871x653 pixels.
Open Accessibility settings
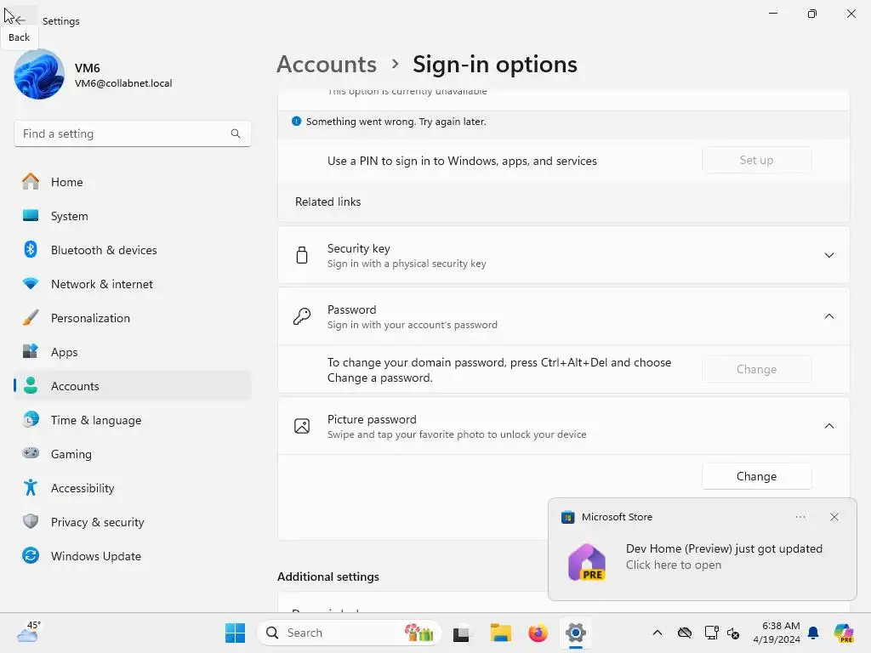[132, 488]
